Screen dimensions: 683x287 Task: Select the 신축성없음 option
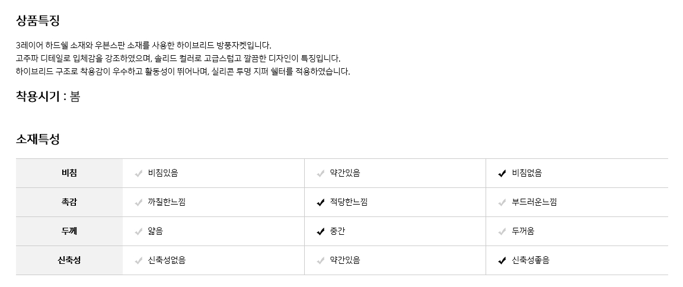[167, 260]
